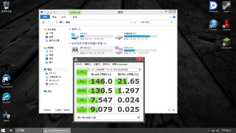The image size is (236, 133).
Task: Run the 512K benchmark test
Action: (x=82, y=91)
